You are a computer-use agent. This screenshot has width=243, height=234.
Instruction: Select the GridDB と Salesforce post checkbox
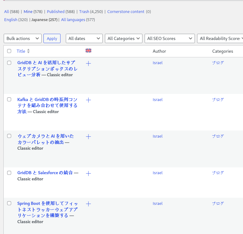tap(9, 173)
